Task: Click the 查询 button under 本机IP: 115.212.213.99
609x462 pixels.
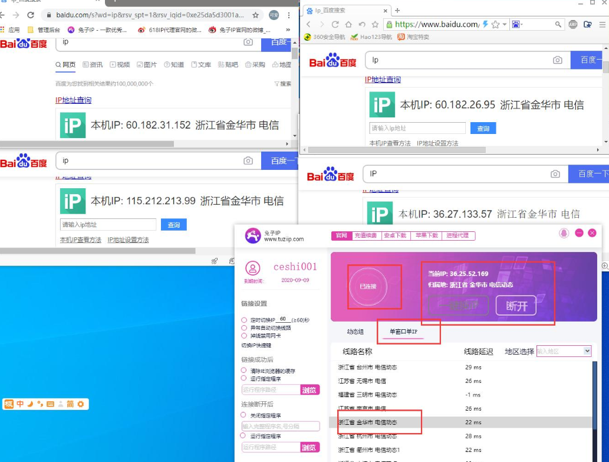Action: click(x=173, y=225)
